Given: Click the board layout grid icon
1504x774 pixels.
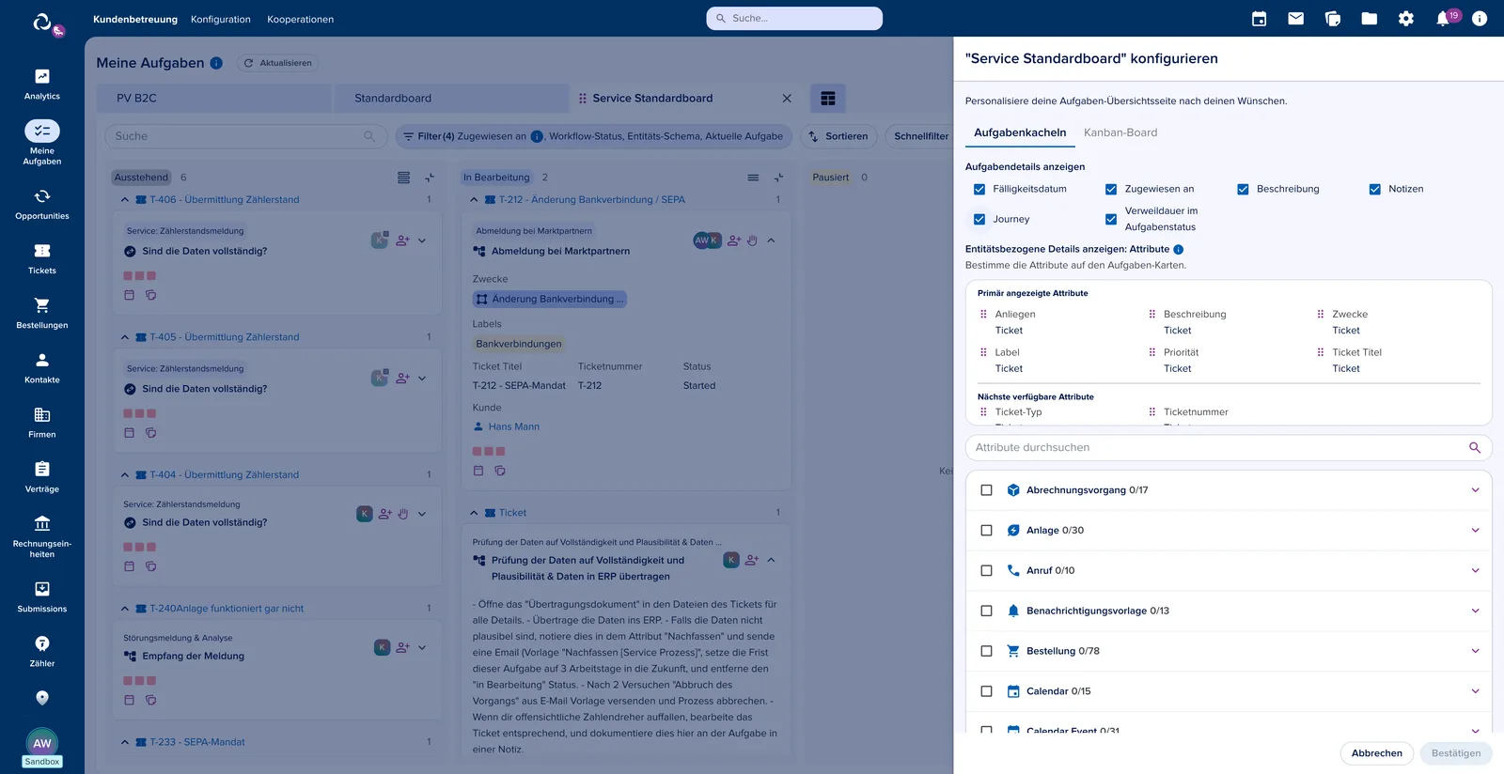Looking at the screenshot, I should 827,98.
